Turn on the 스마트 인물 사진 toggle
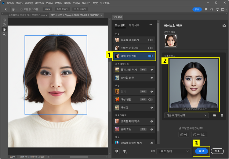The width and height of the screenshot is (229, 159). 150,48
